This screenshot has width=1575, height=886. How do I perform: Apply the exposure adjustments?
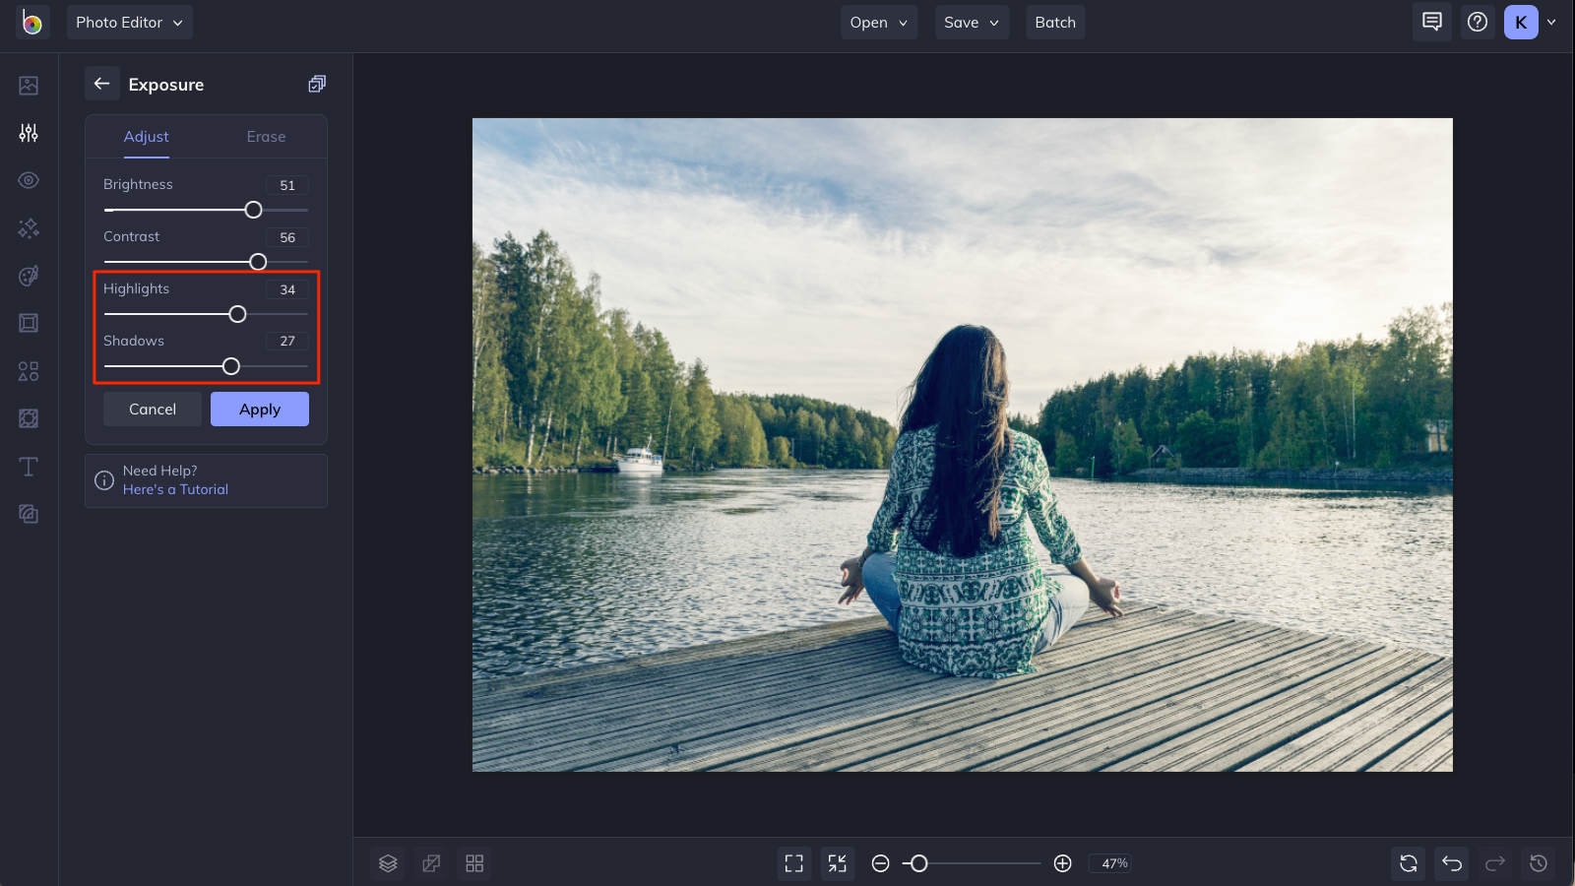259,409
